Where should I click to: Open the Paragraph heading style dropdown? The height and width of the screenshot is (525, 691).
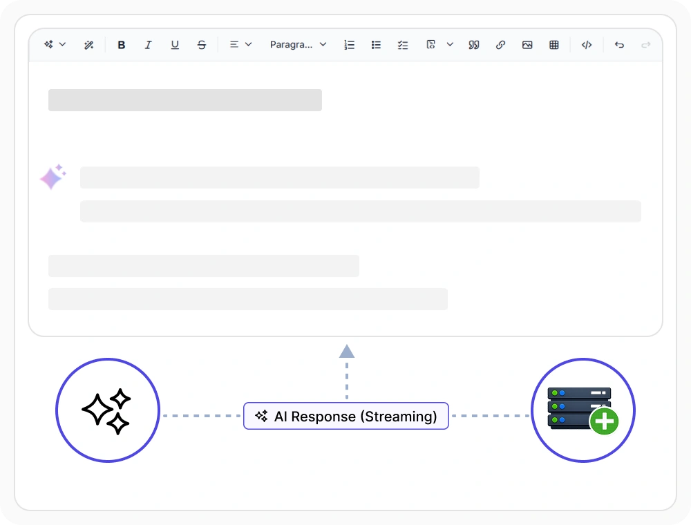(298, 44)
